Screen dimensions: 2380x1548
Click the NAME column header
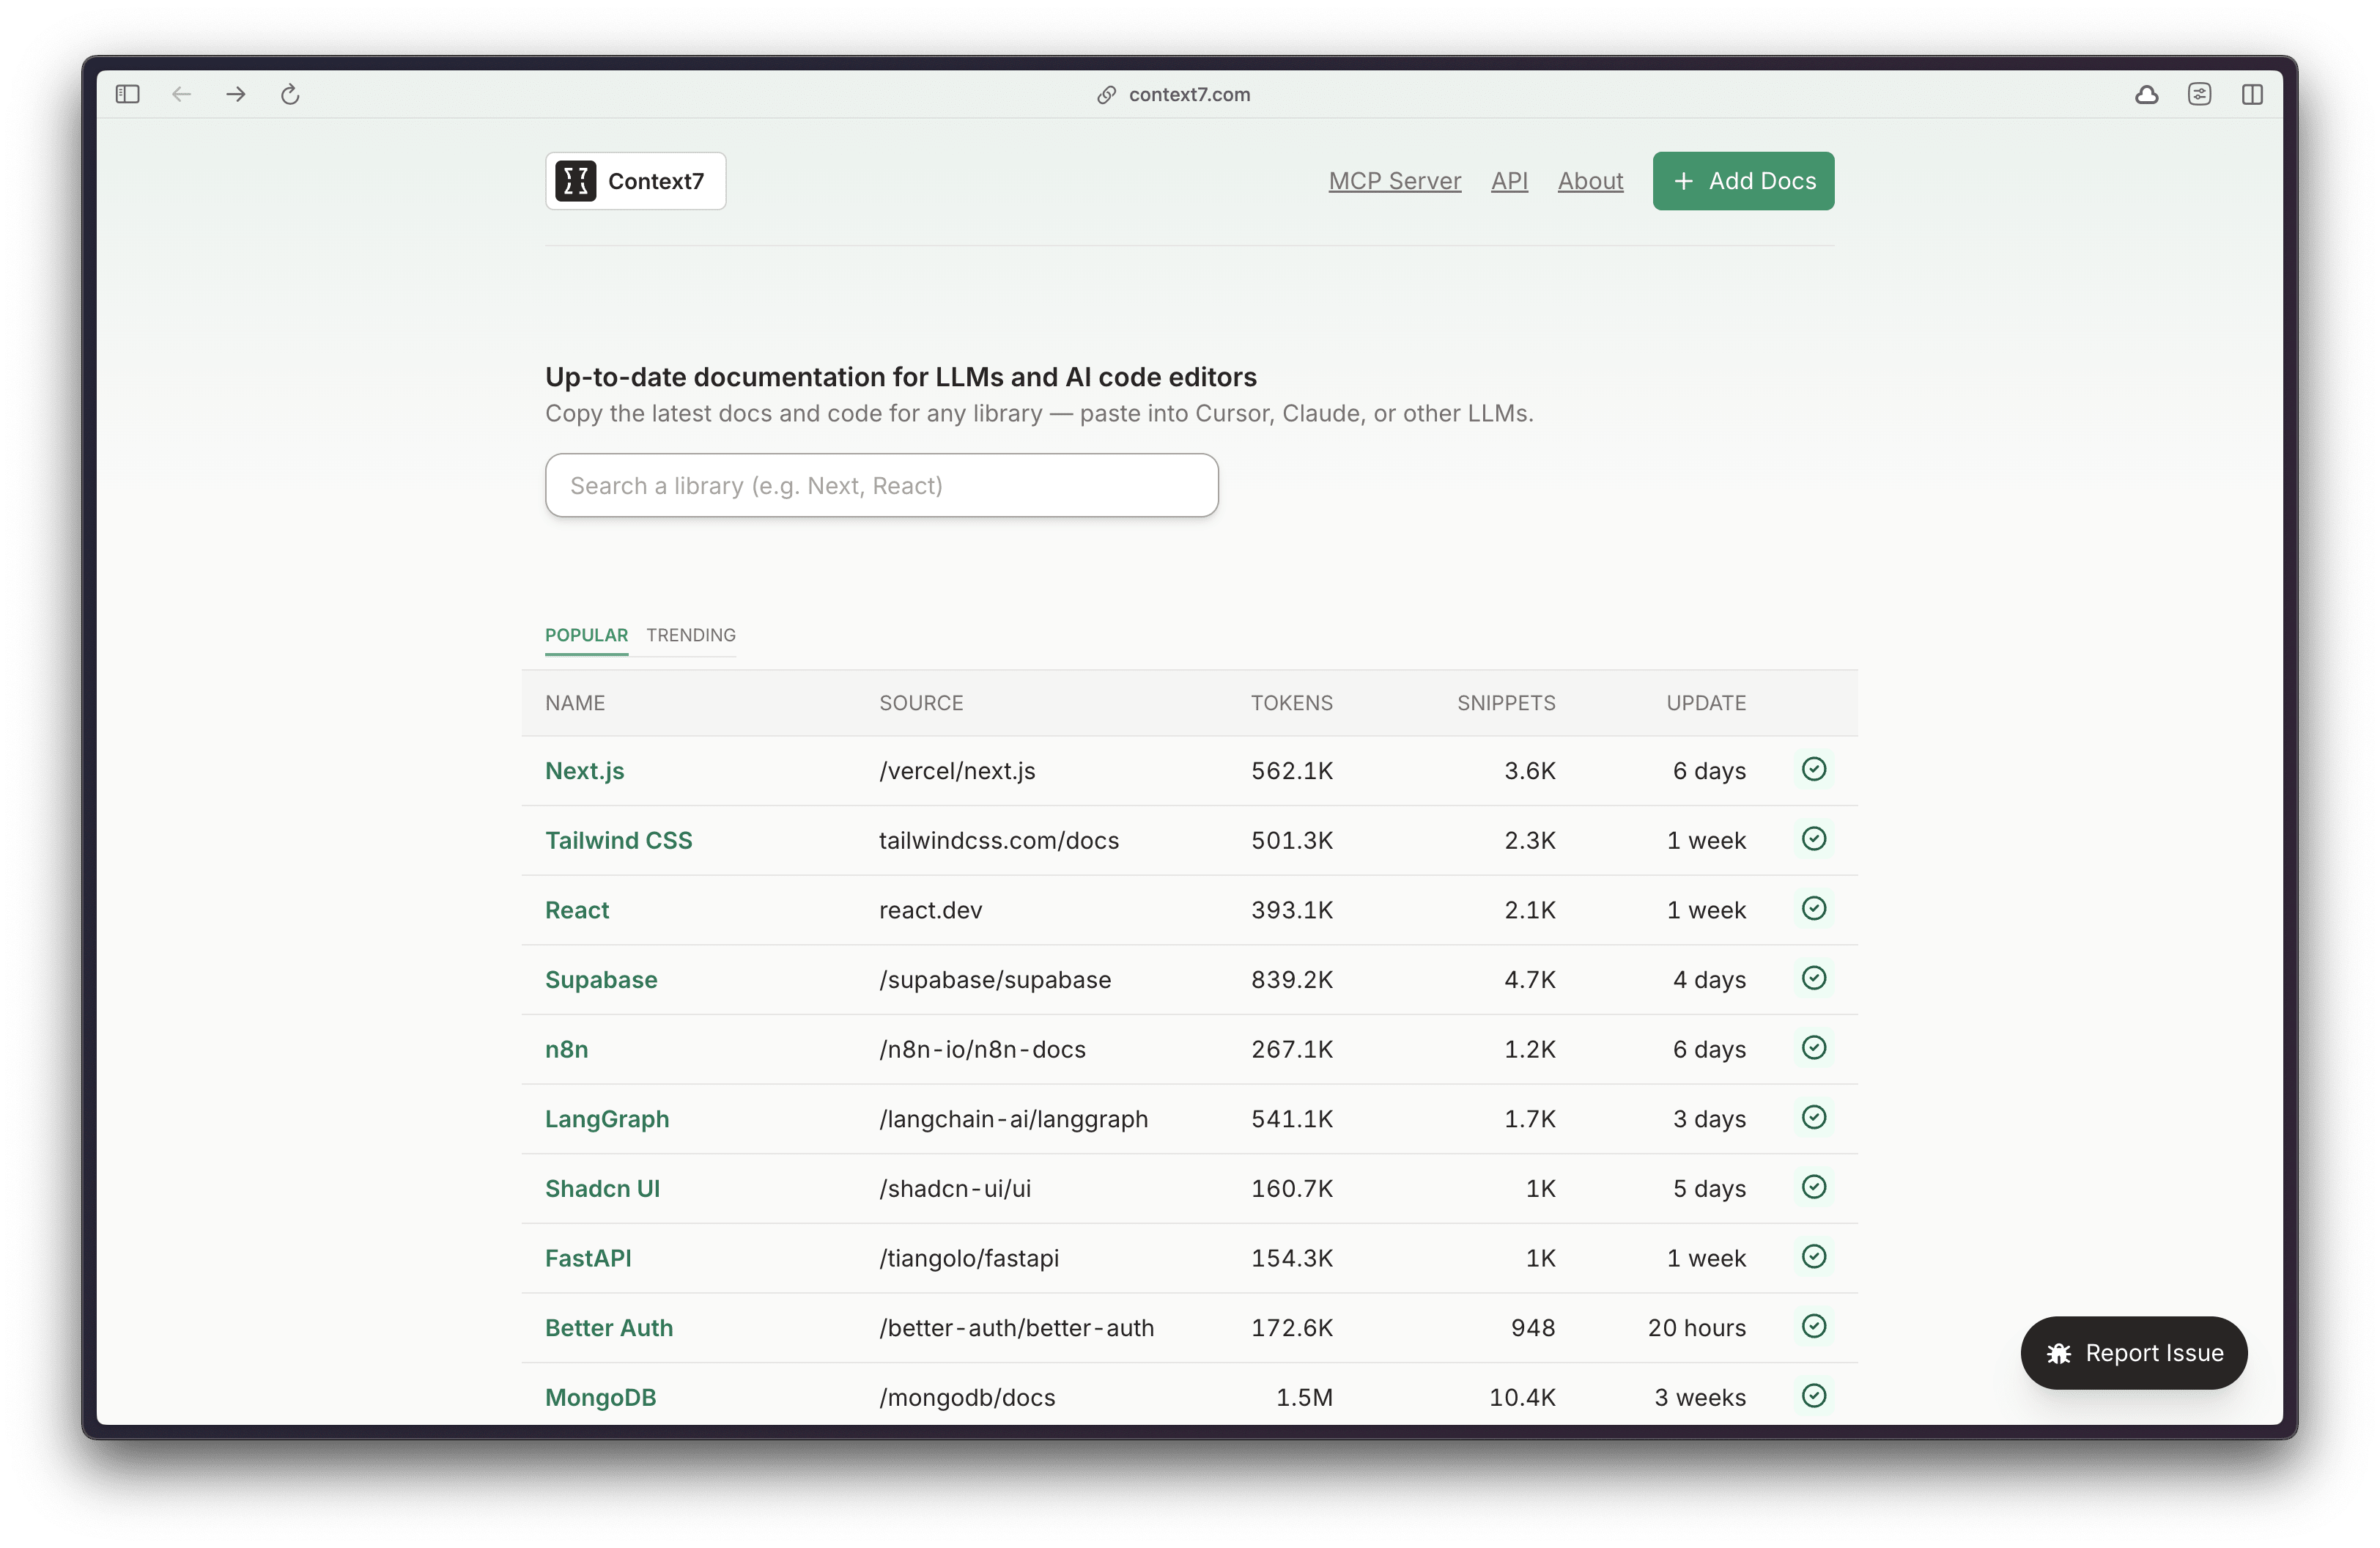point(575,703)
